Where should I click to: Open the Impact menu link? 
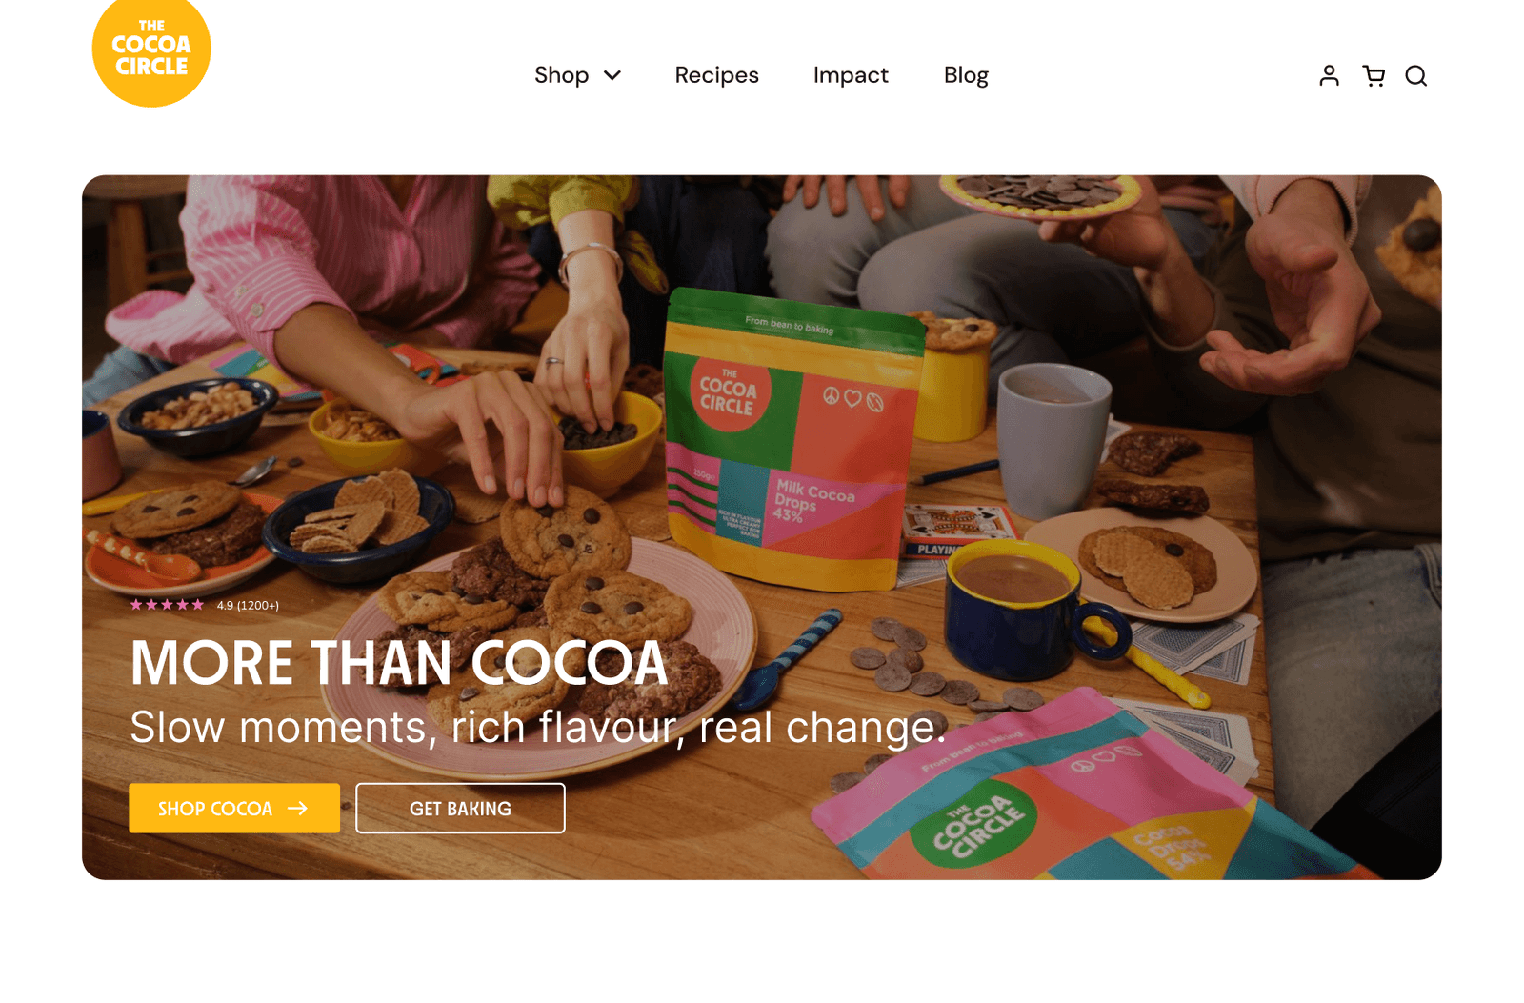point(851,75)
